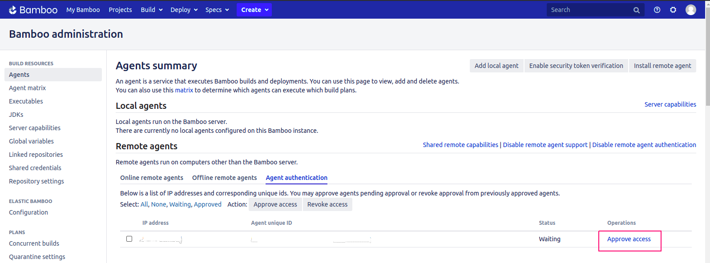Click Install remote agent button

coord(662,66)
